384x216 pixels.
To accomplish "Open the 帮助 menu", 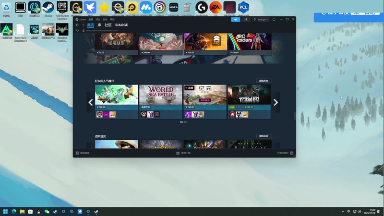I will 112,19.
